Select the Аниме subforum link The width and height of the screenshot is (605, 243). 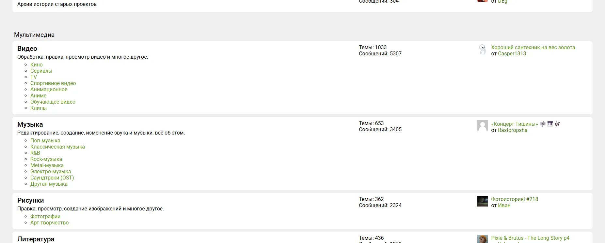[x=38, y=95]
